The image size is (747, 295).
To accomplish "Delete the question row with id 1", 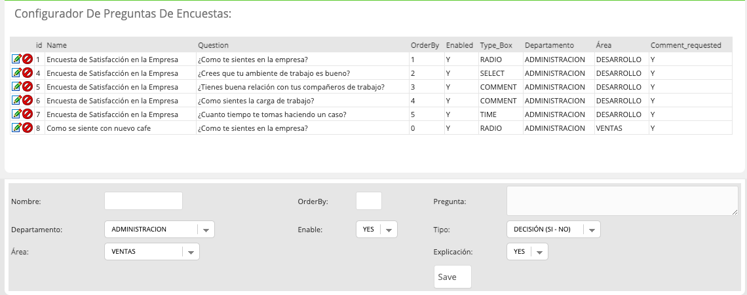I will [x=28, y=60].
